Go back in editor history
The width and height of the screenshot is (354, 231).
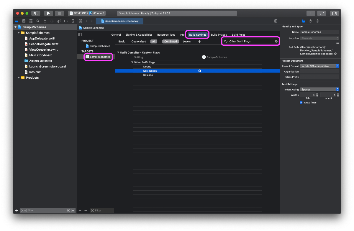(x=86, y=21)
